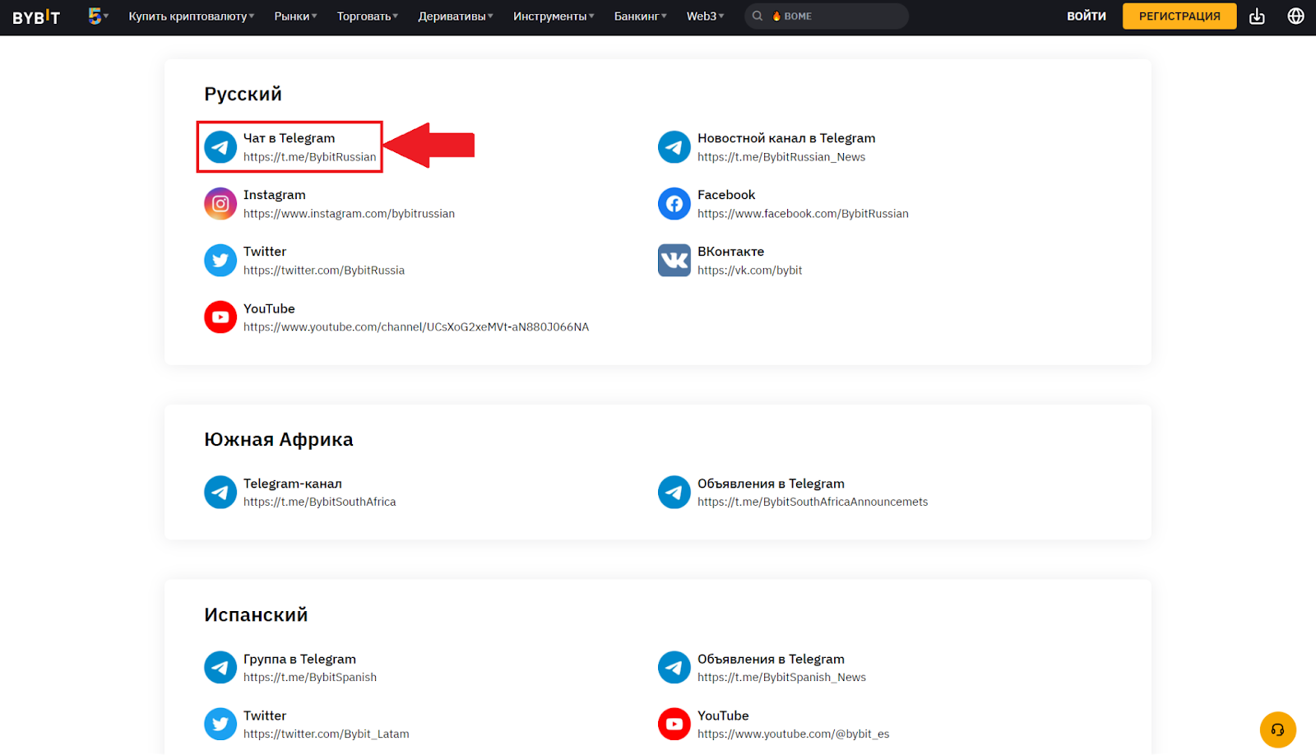Click the search magnifier icon
This screenshot has height=755, width=1316.
758,16
